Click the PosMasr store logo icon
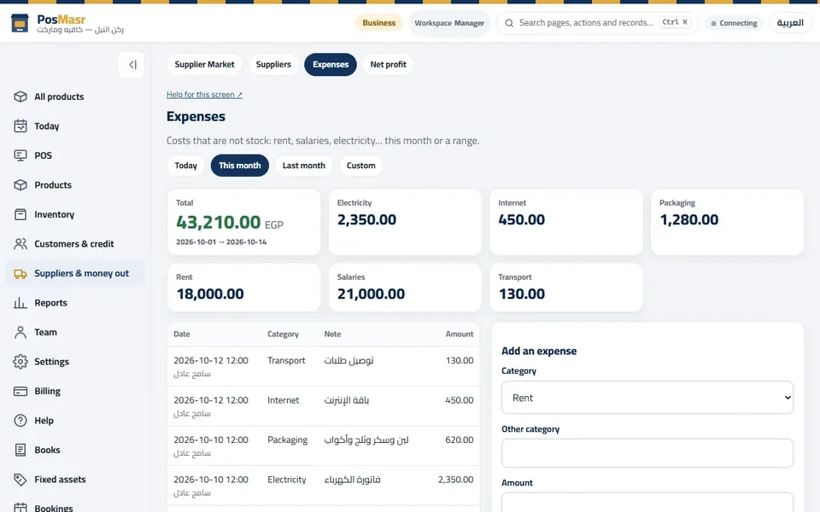Viewport: 820px width, 512px height. click(20, 23)
